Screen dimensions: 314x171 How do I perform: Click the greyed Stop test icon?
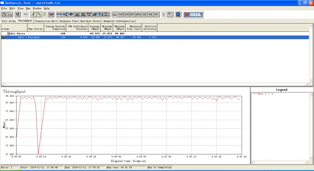tap(25, 14)
